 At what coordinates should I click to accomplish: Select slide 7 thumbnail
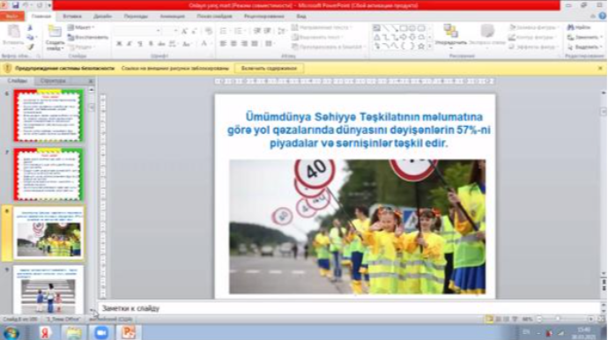(x=48, y=174)
